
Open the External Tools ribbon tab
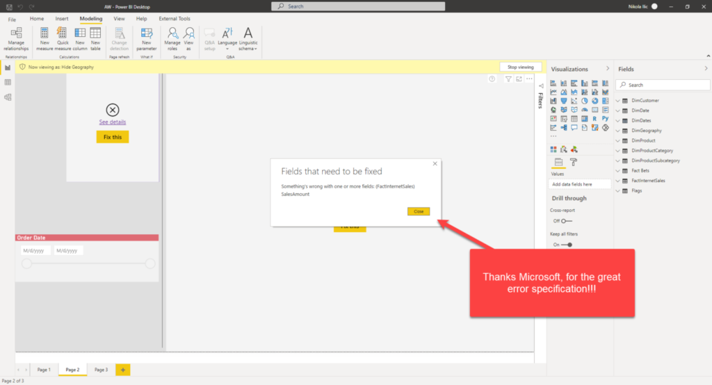pyautogui.click(x=175, y=19)
